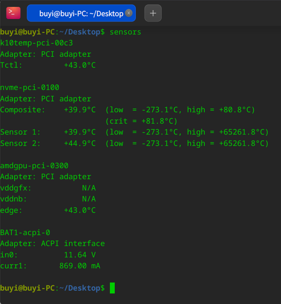This screenshot has width=281, height=304.
Task: Click the Sensor 1 label
Action: (20, 132)
